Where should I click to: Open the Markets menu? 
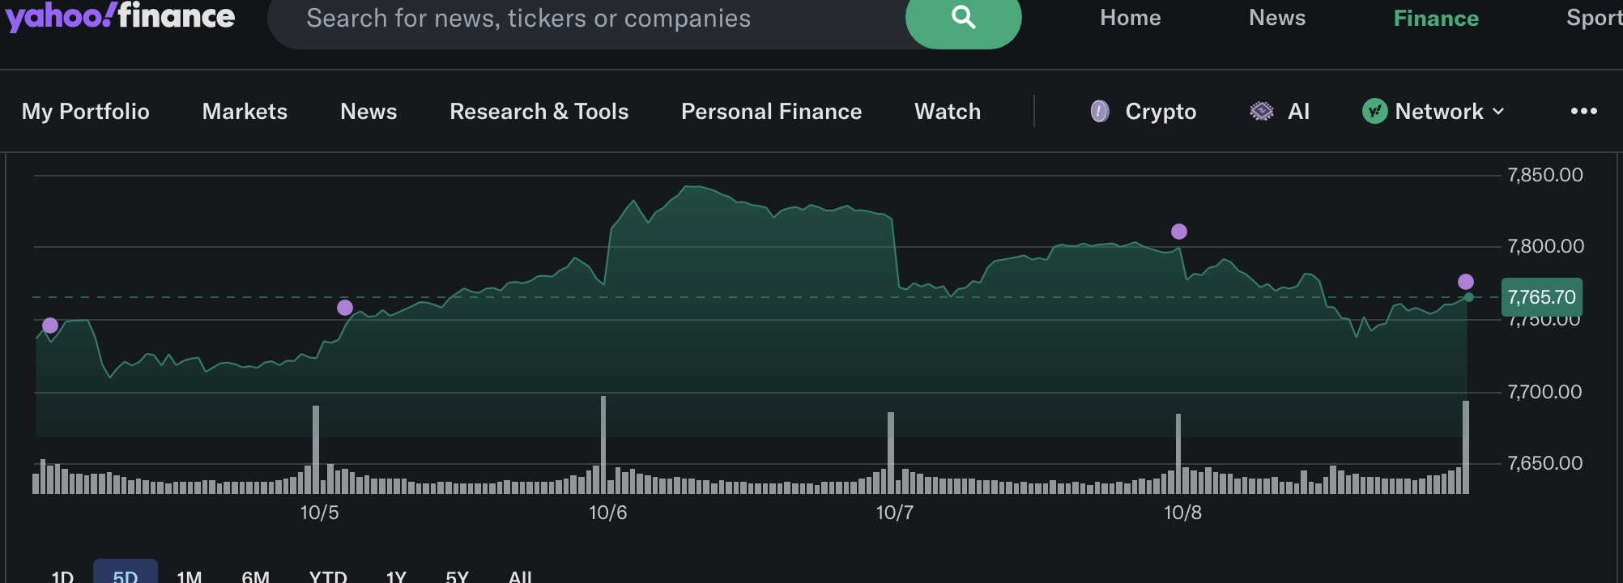[x=245, y=112]
